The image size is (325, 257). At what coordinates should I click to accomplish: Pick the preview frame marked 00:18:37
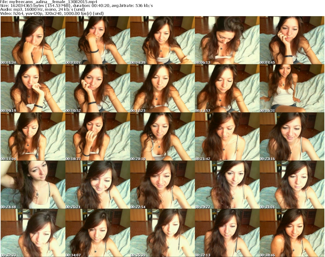(x=98, y=137)
